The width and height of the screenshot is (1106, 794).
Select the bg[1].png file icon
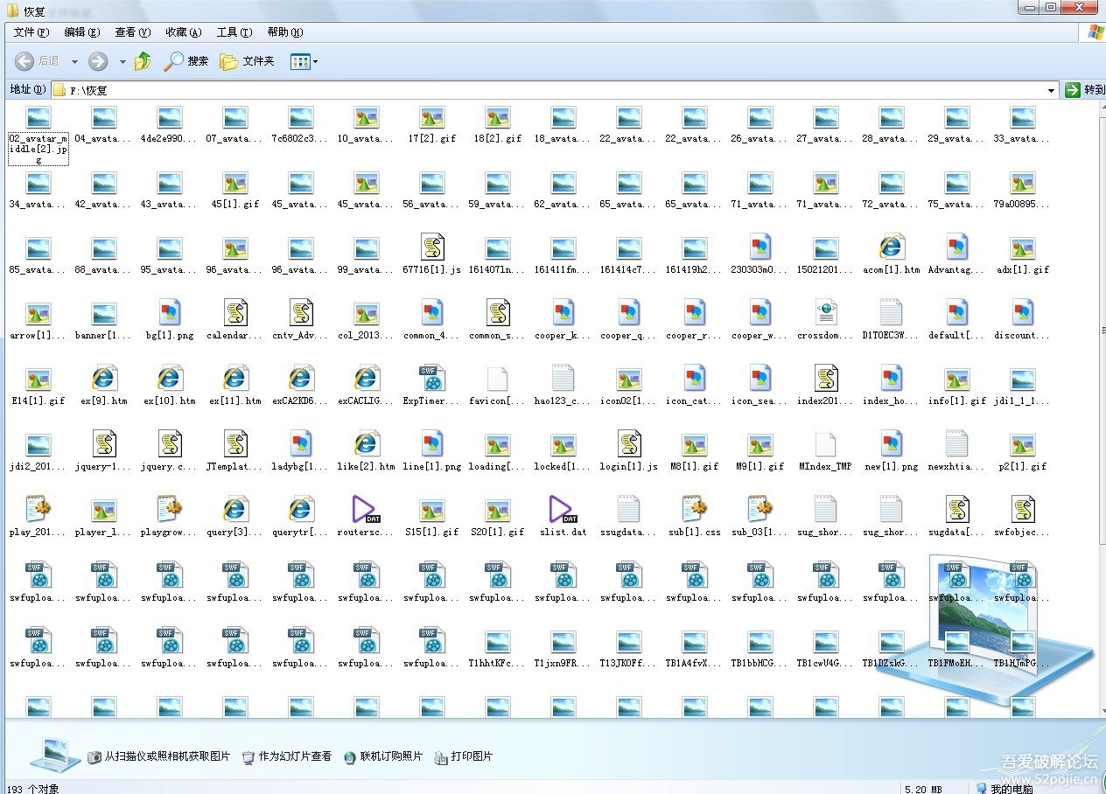point(170,313)
